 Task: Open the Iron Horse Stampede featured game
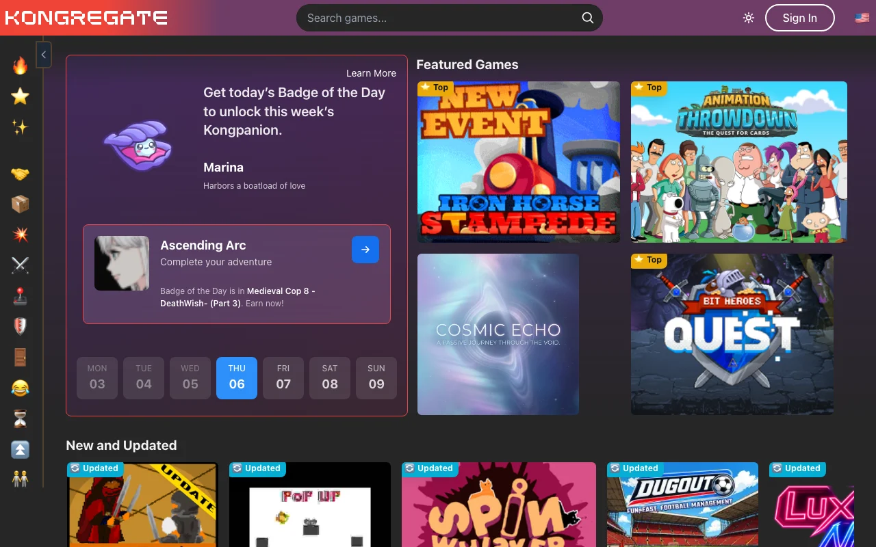click(x=519, y=162)
